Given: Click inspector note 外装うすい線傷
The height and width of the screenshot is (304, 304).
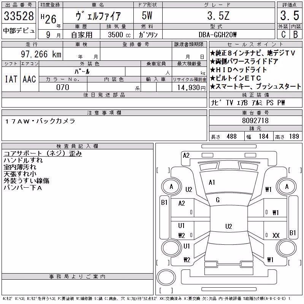Looking at the screenshot, I should pyautogui.click(x=26, y=180).
